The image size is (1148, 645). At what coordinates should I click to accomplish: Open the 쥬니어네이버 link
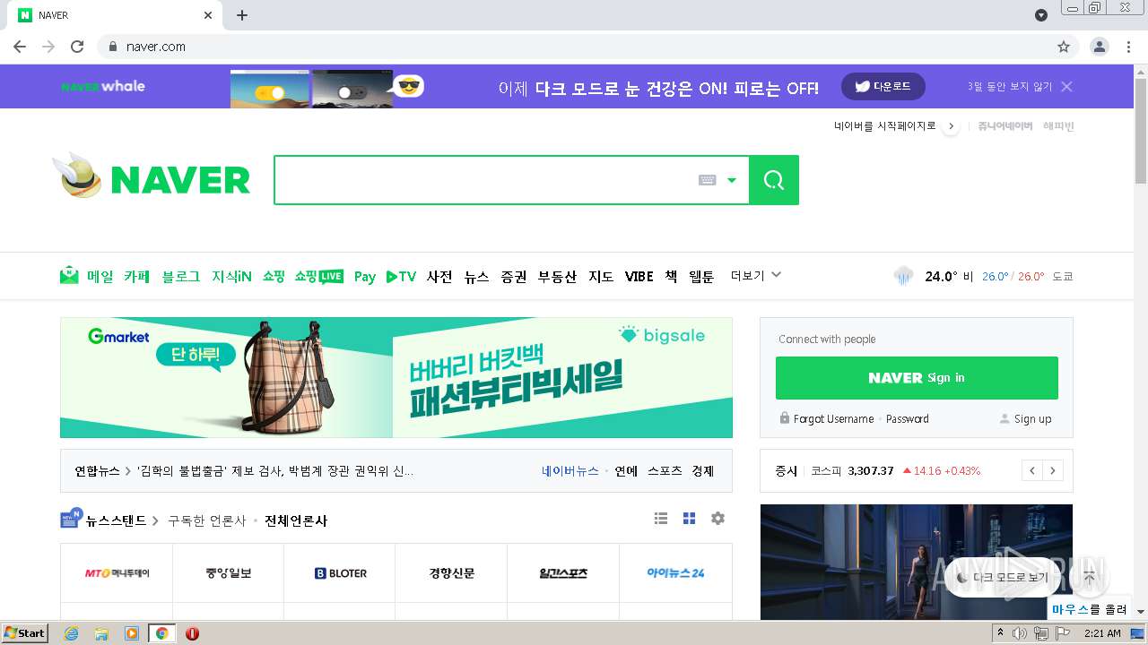tap(1004, 126)
